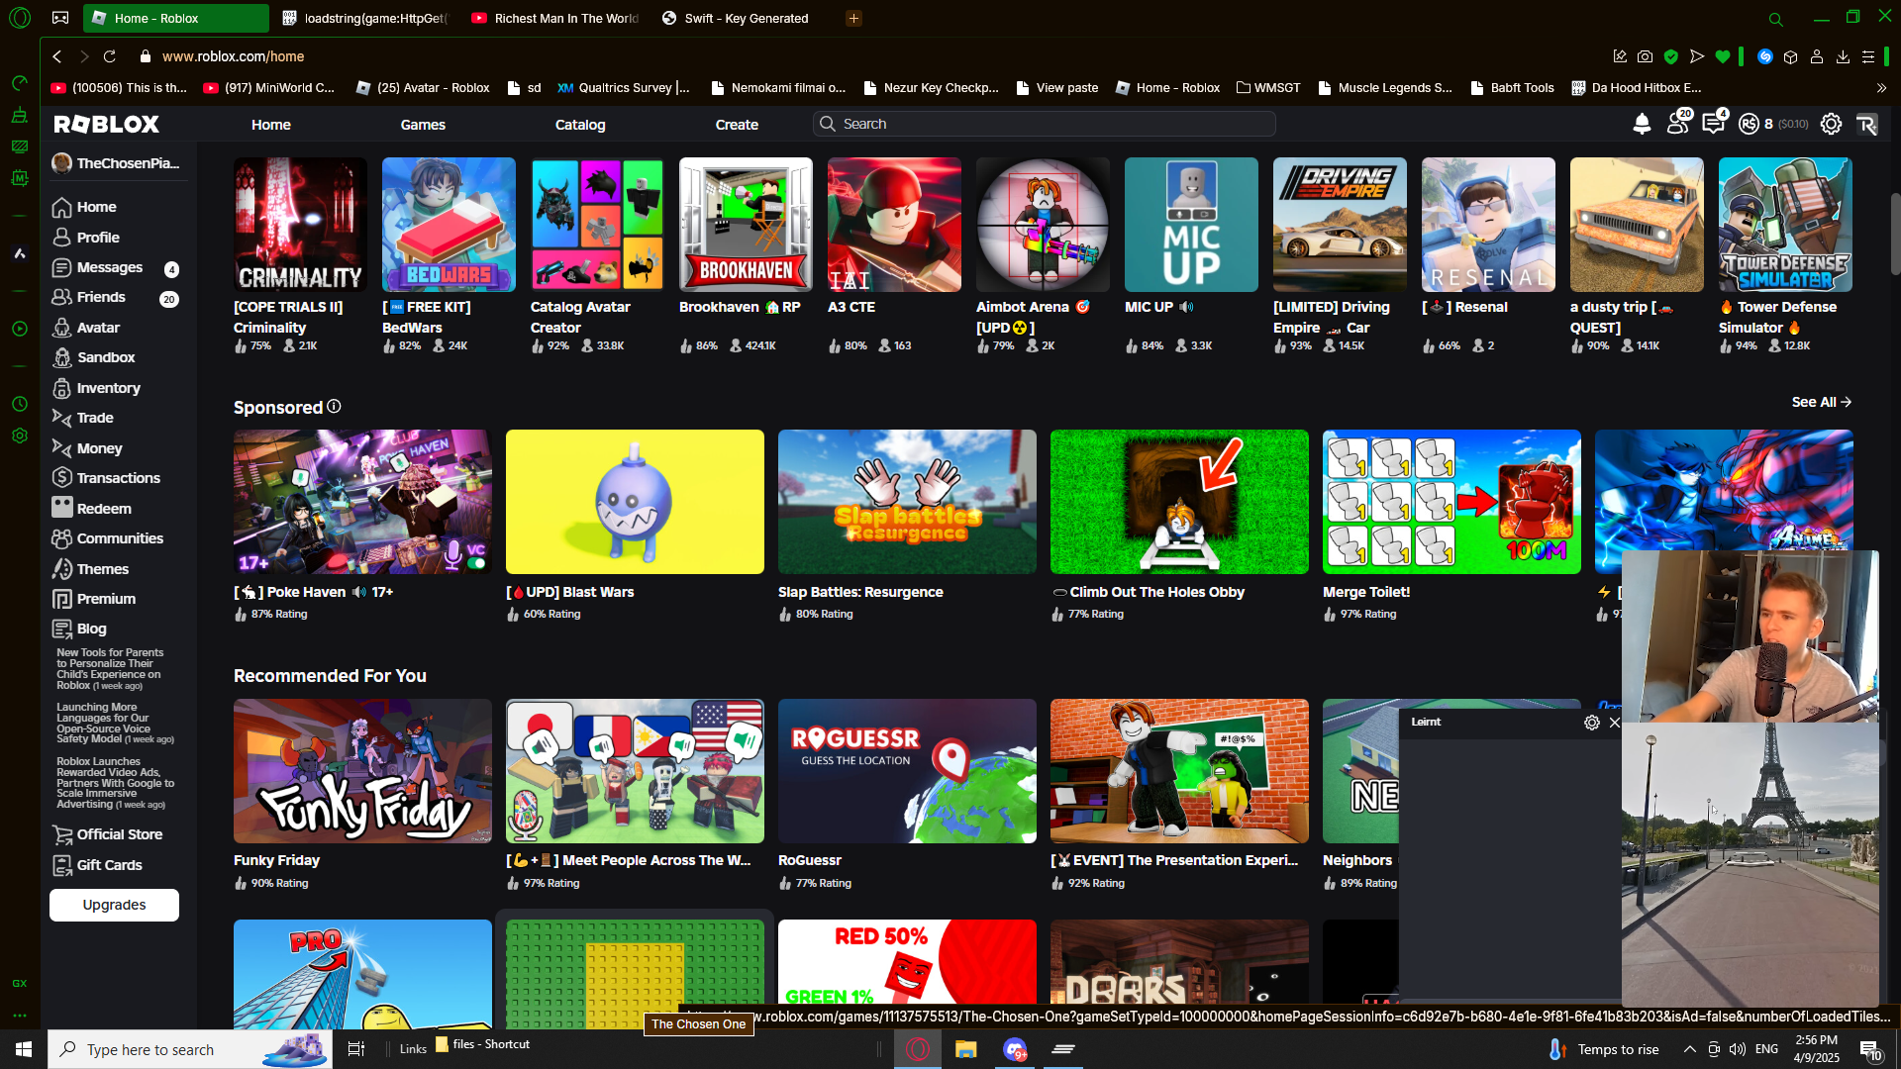The image size is (1901, 1069).
Task: Click the Roblox search field
Action: [1045, 124]
